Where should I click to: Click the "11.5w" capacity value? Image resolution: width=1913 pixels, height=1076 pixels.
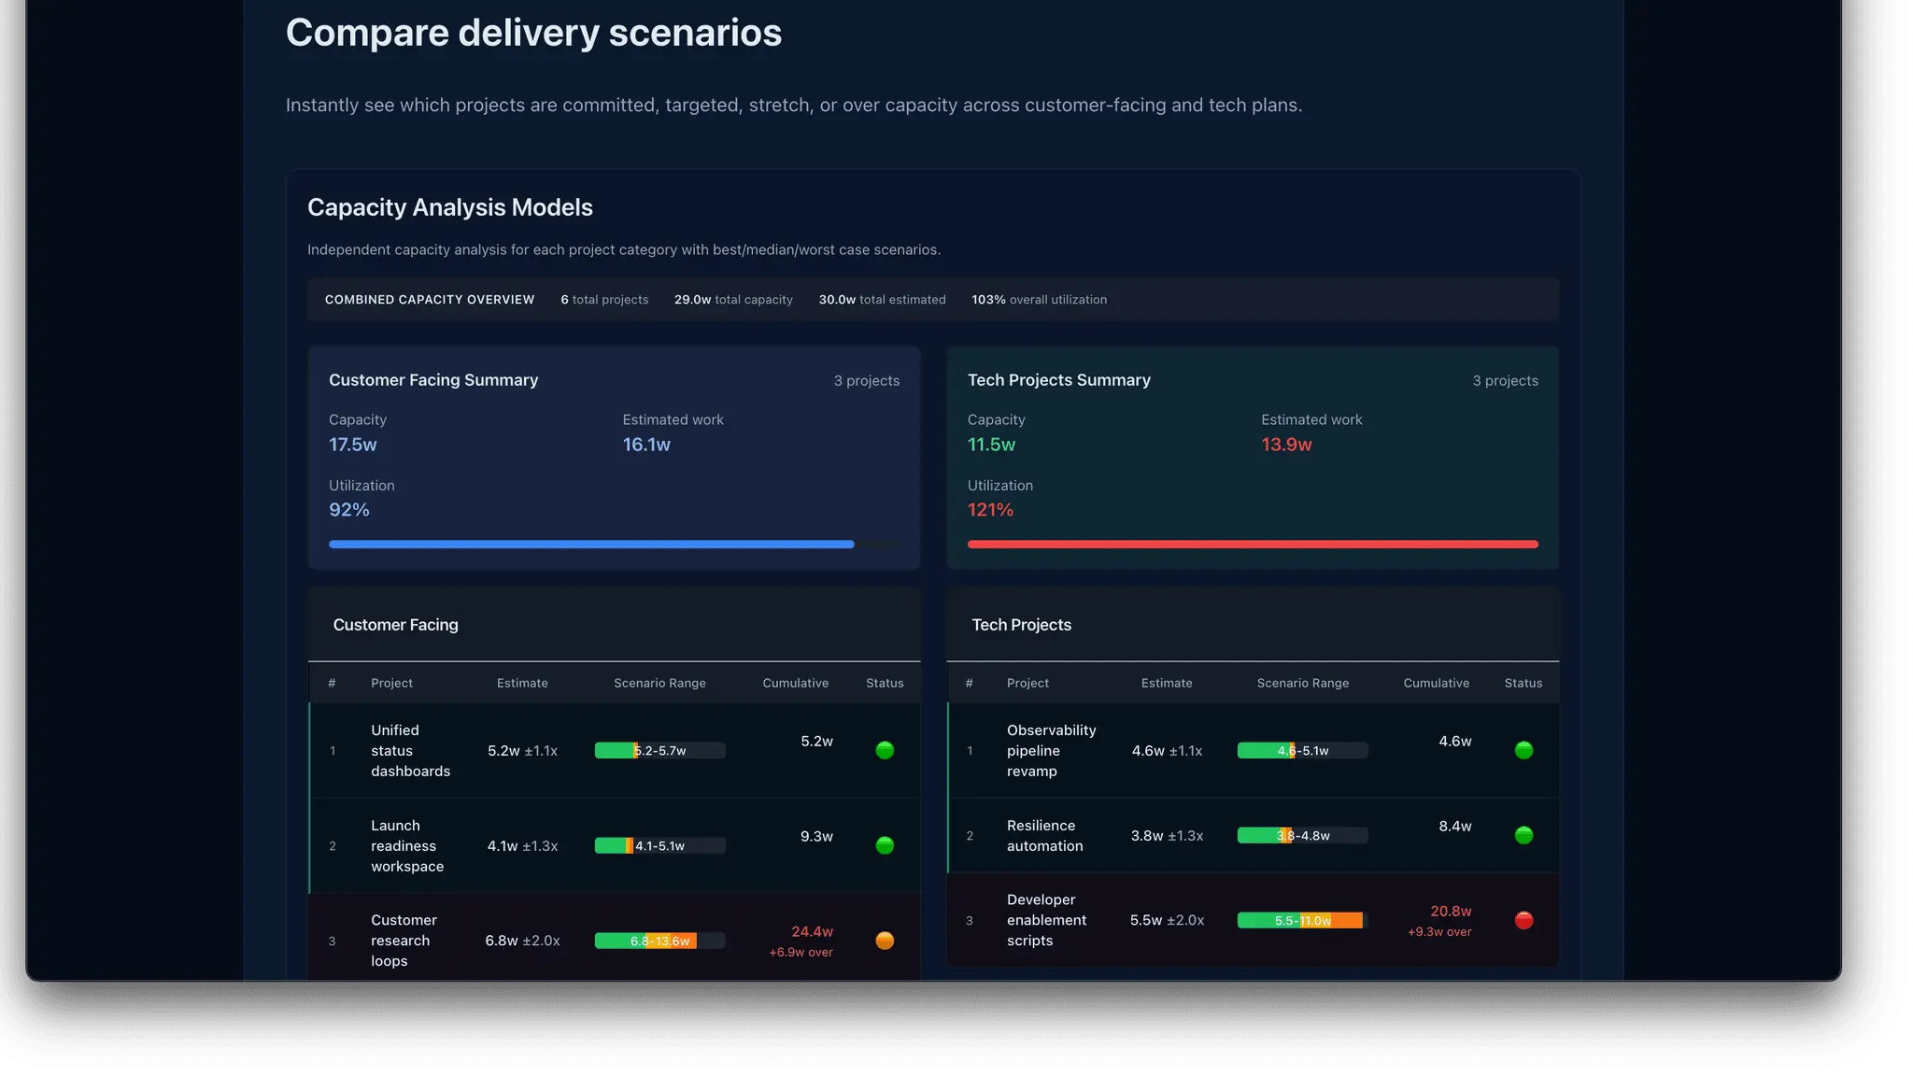991,445
